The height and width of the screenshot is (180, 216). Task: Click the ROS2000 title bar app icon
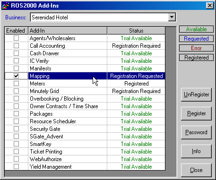(6, 6)
